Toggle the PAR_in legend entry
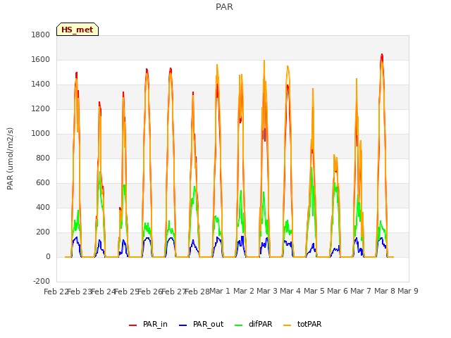451x338 pixels. pos(148,324)
